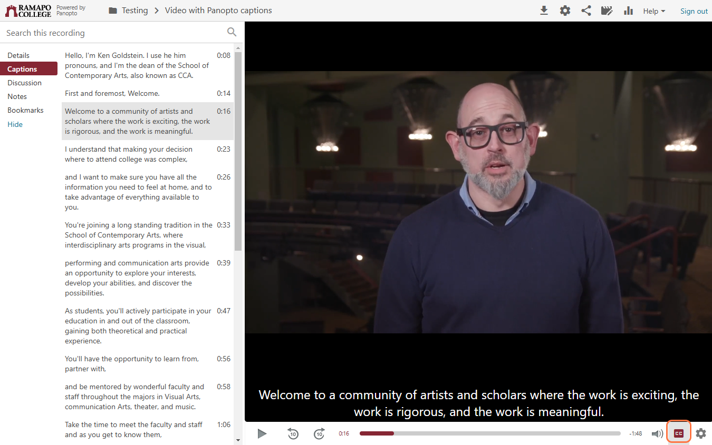This screenshot has width=712, height=445.
Task: Select the Captions tab
Action: click(28, 69)
